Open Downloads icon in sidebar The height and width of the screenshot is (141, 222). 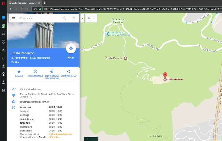pyautogui.click(x=4, y=82)
